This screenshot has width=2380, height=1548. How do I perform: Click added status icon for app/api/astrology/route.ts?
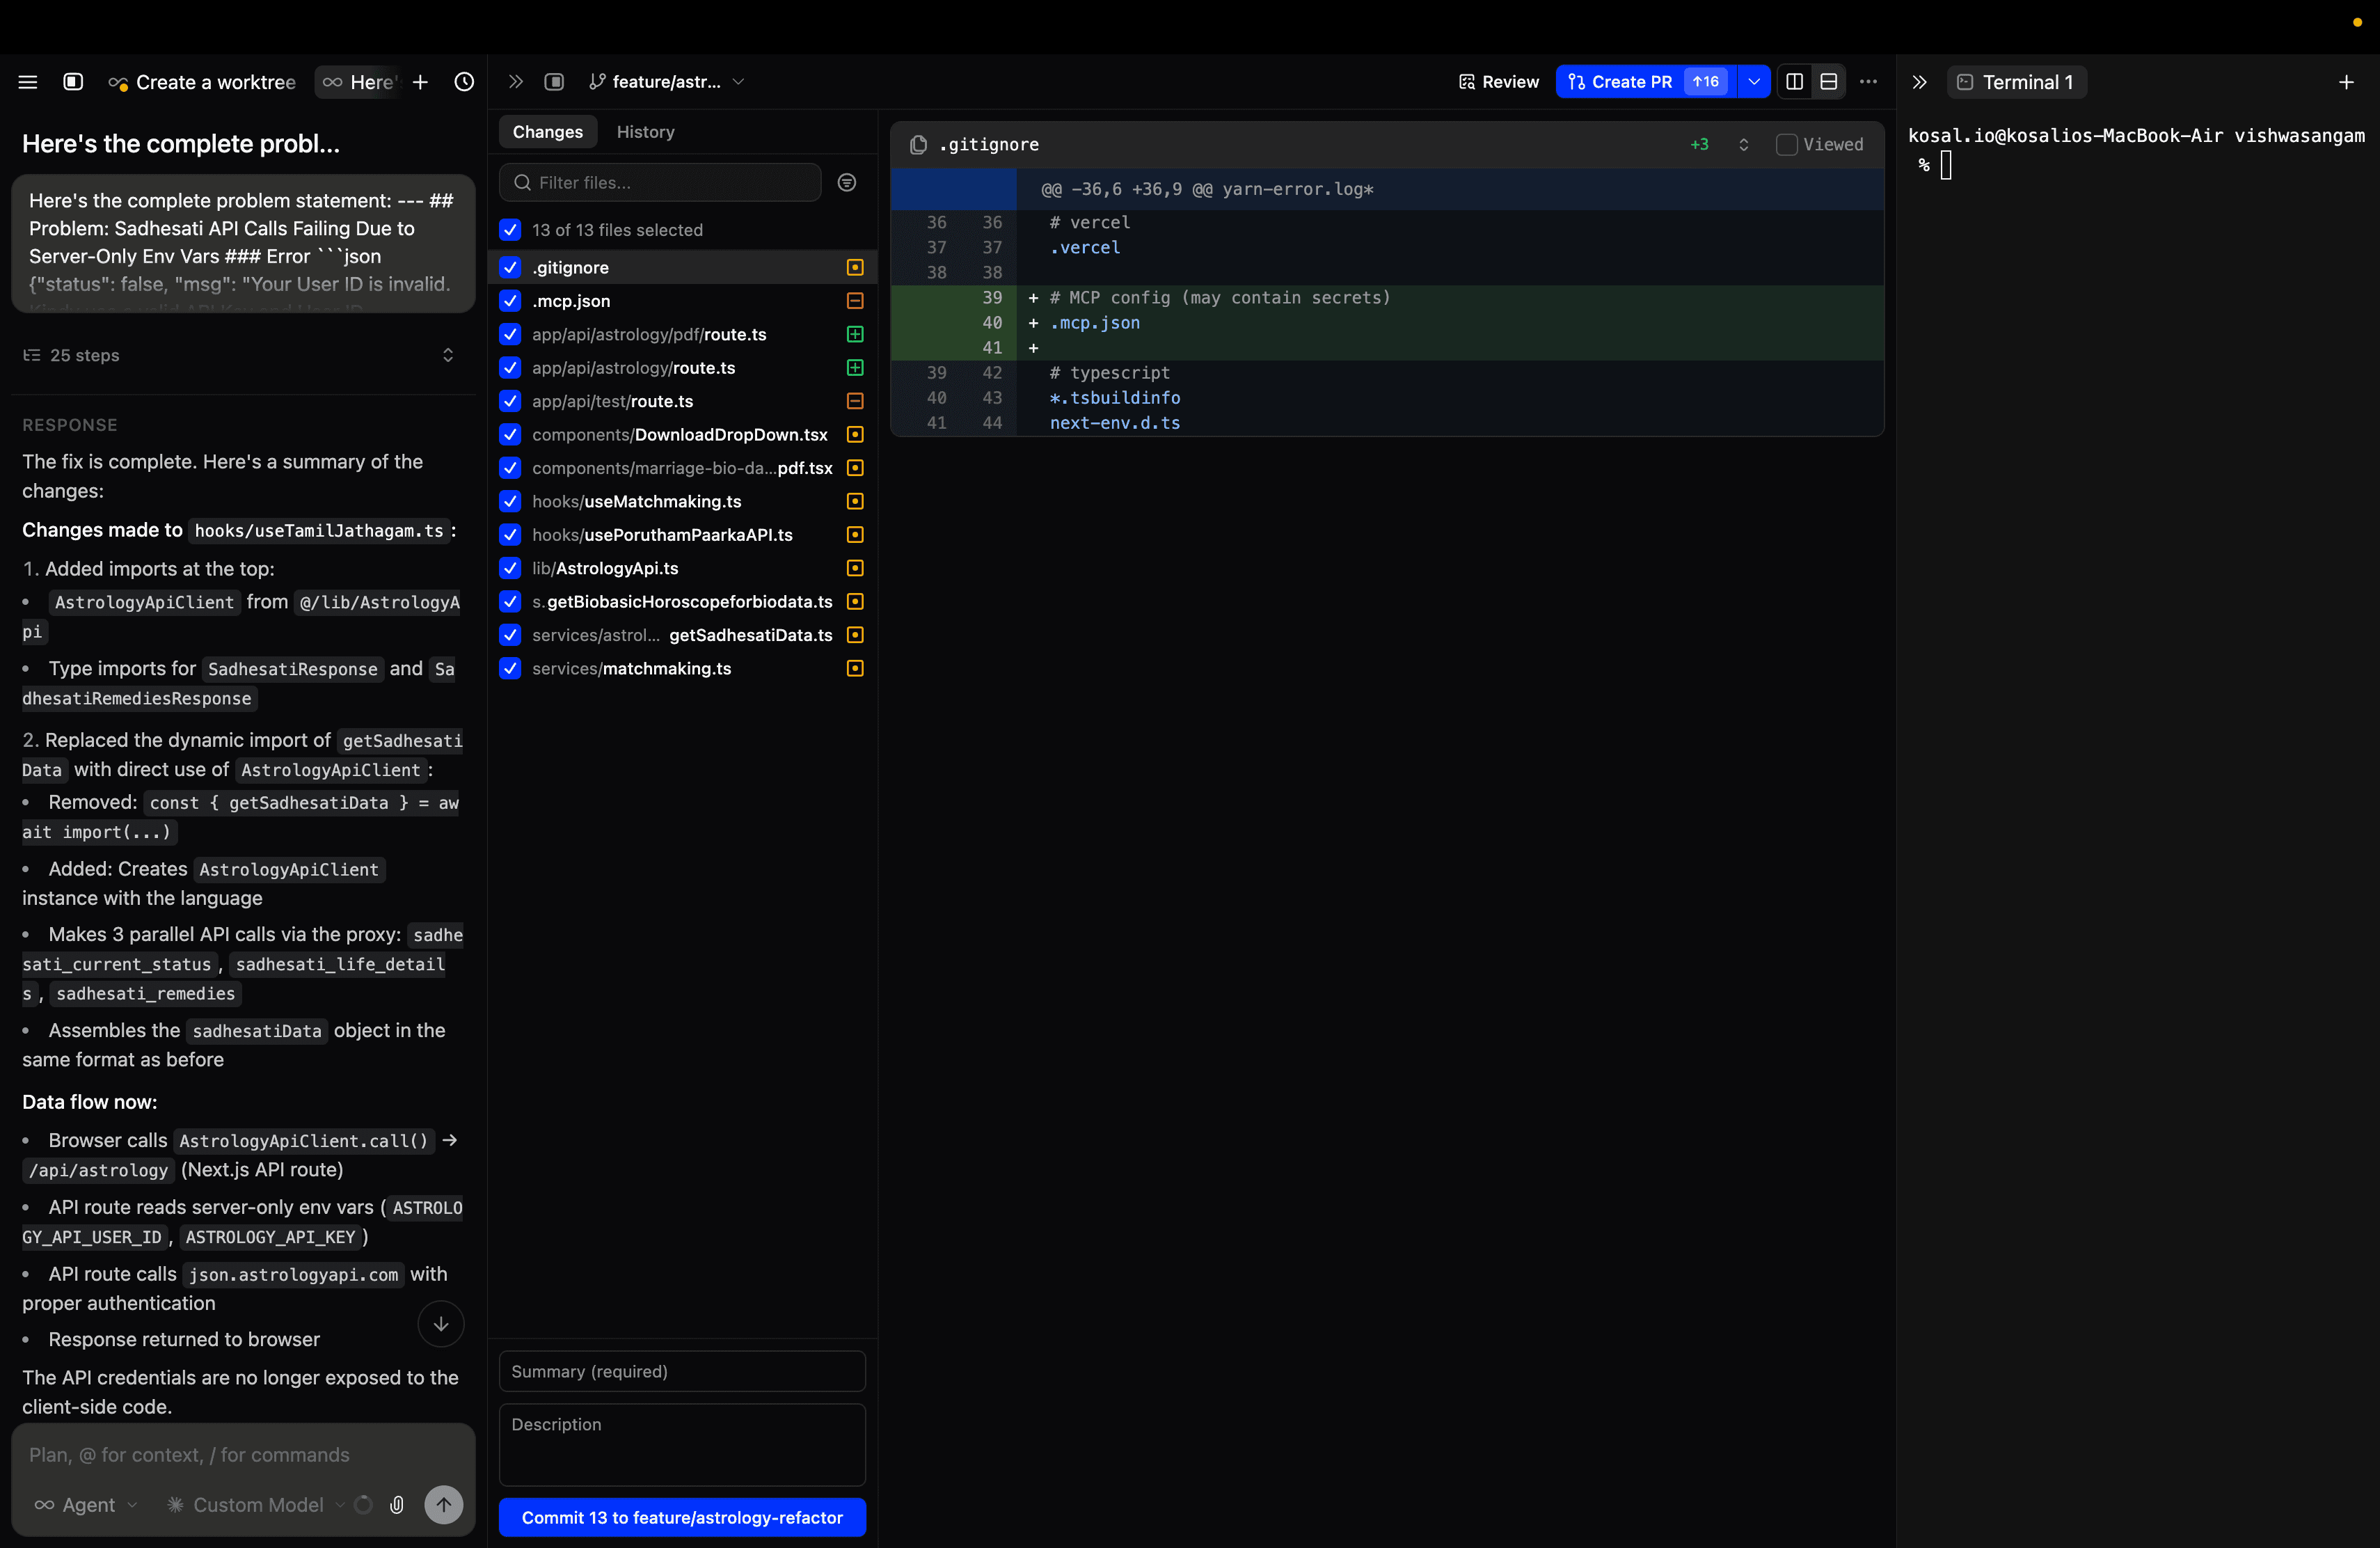click(x=855, y=368)
